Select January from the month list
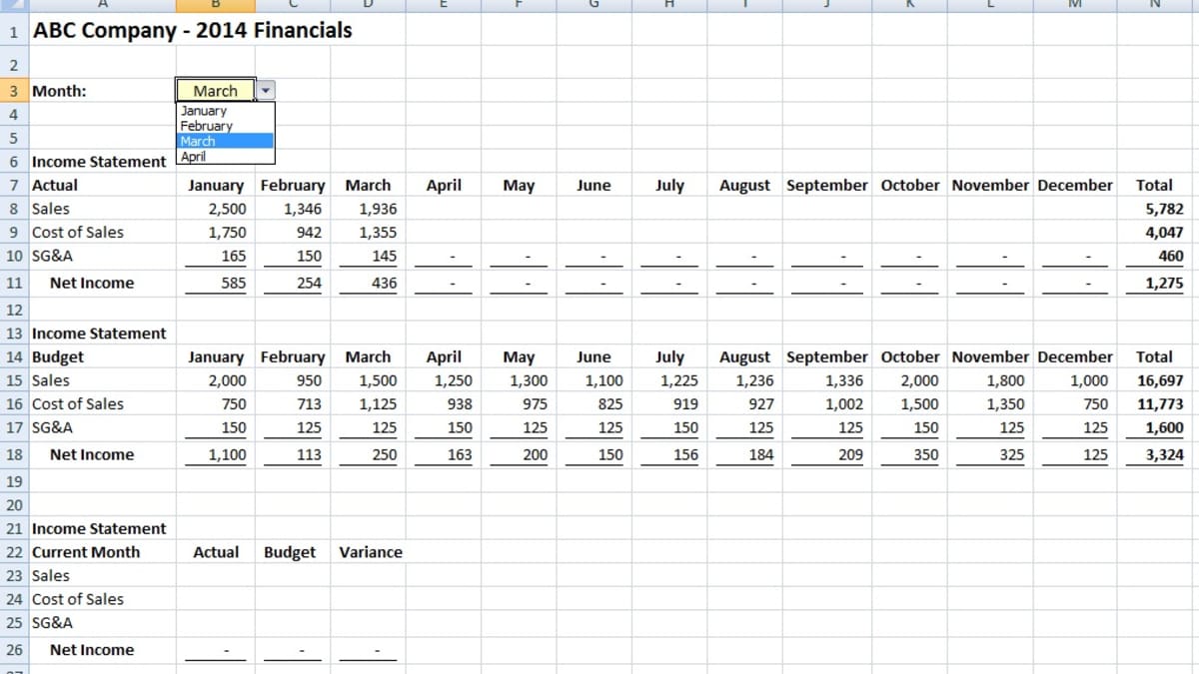The height and width of the screenshot is (674, 1199). pos(204,111)
